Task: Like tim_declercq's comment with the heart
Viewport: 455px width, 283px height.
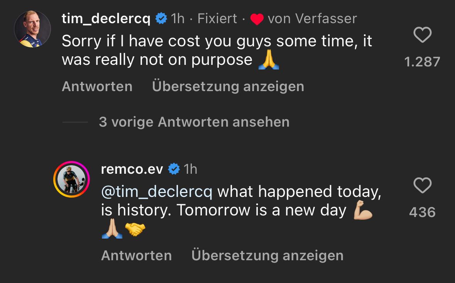Action: pos(422,36)
